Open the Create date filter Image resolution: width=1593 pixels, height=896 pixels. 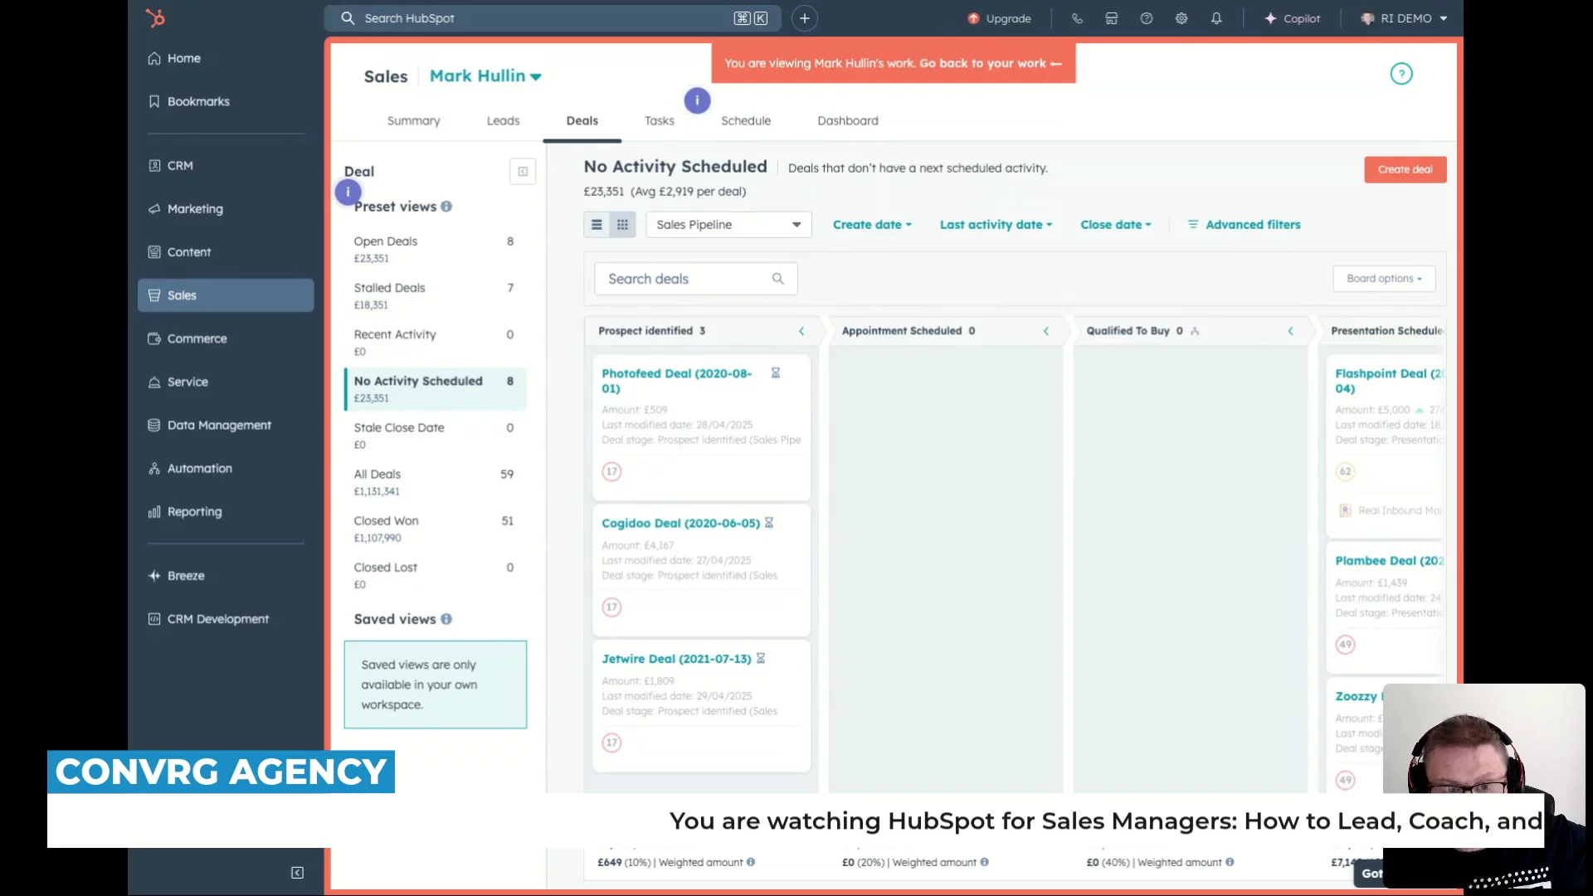[872, 225]
